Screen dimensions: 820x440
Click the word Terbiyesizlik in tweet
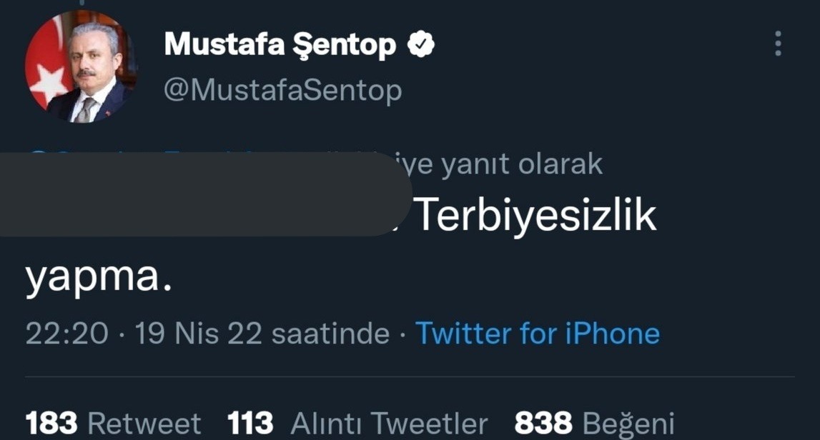click(535, 216)
